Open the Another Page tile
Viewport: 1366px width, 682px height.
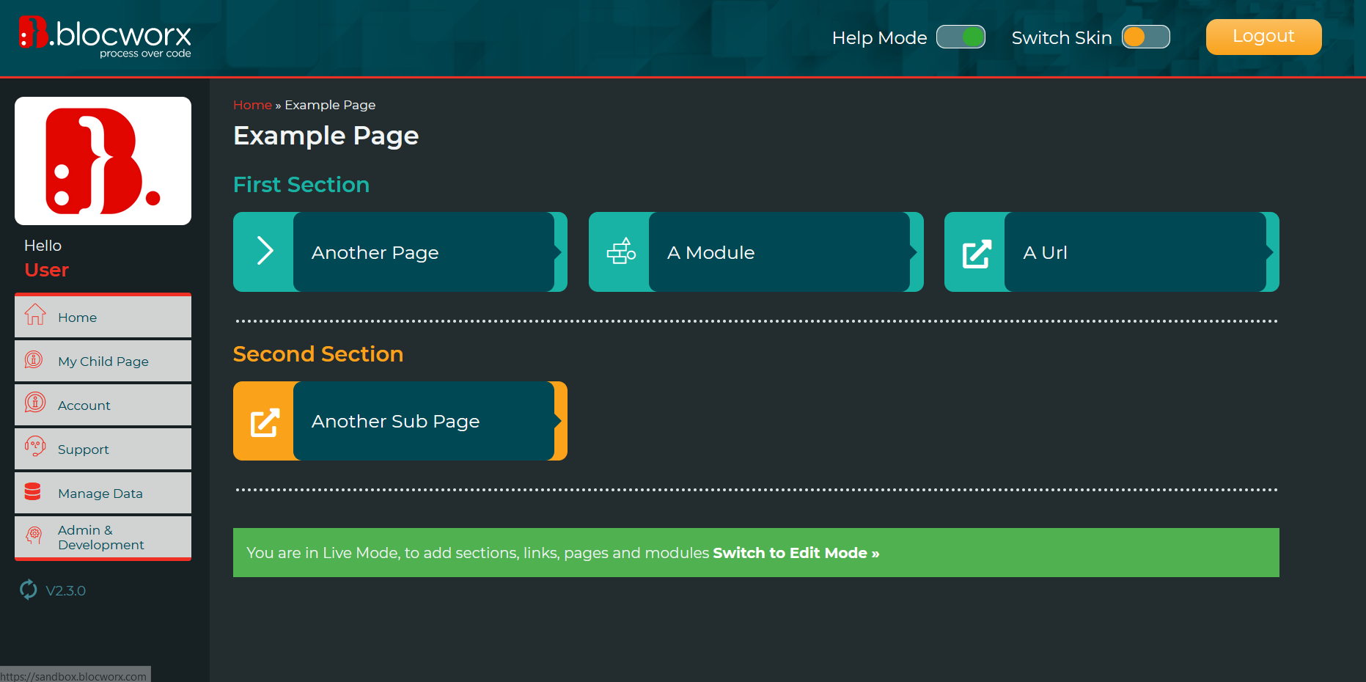coord(400,252)
